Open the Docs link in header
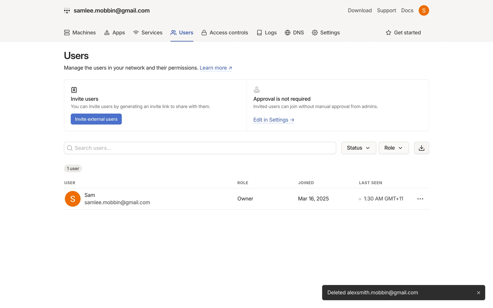The image size is (493, 308). tap(407, 11)
